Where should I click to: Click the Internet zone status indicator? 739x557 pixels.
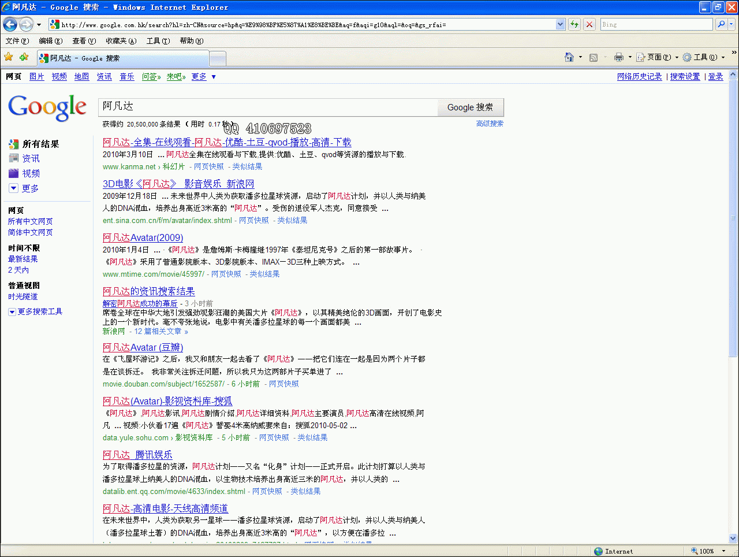coord(613,551)
